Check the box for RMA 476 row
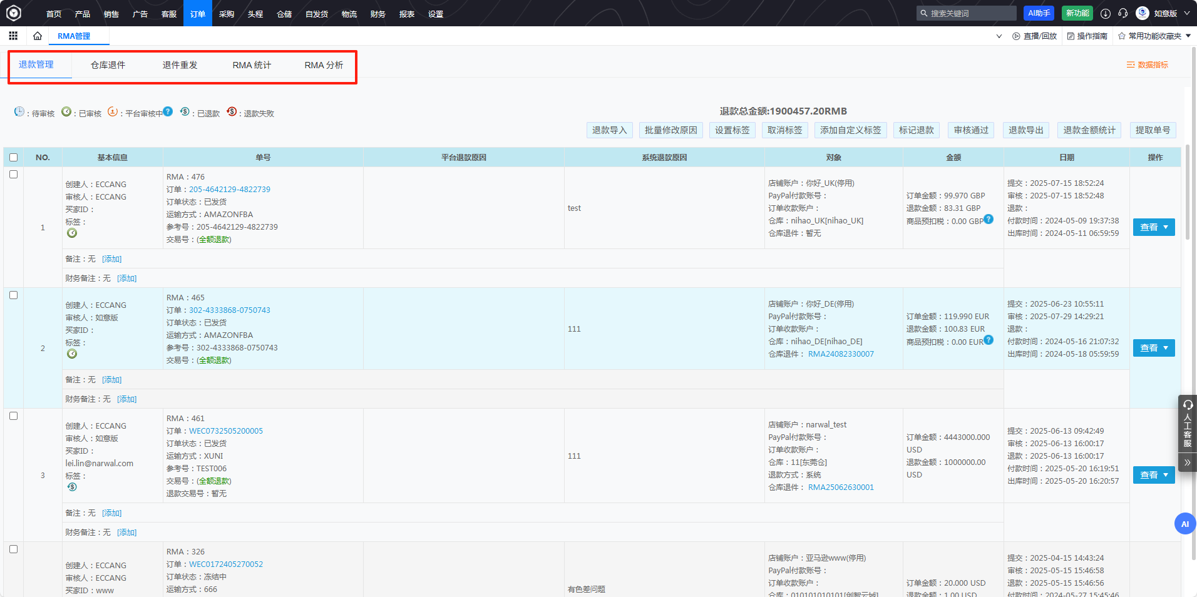Image resolution: width=1197 pixels, height=597 pixels. [x=14, y=175]
